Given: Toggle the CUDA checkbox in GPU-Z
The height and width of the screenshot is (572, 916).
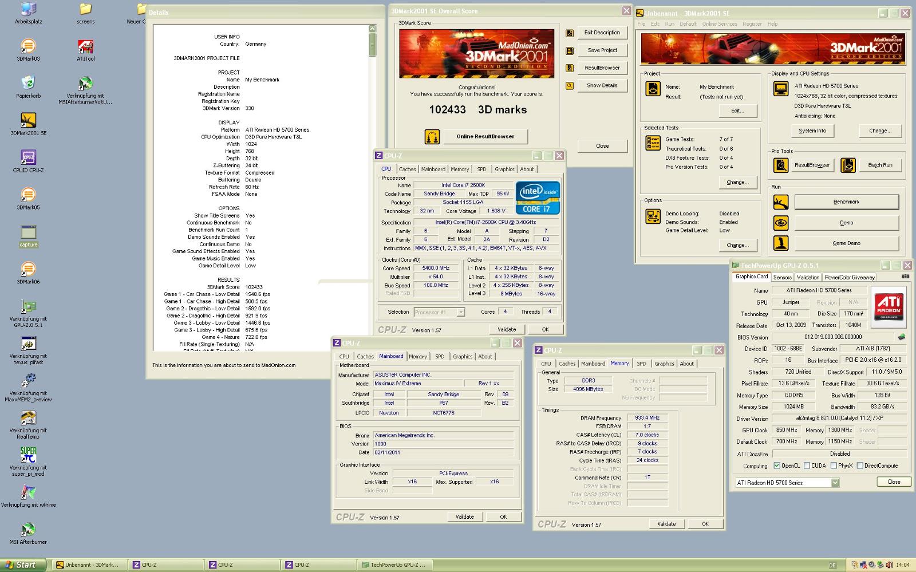Looking at the screenshot, I should [807, 466].
